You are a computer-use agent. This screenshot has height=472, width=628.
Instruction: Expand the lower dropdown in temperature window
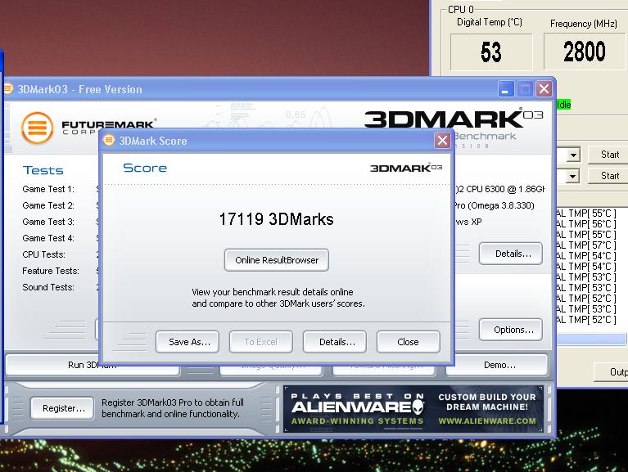(x=573, y=176)
